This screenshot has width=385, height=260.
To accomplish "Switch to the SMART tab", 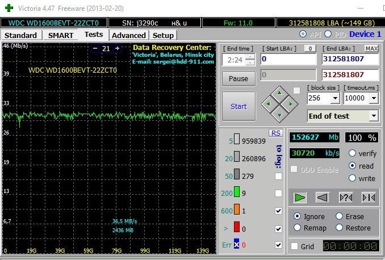I will click(61, 35).
